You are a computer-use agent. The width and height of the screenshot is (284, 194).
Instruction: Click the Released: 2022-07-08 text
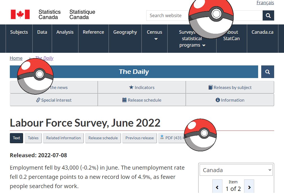(39, 155)
